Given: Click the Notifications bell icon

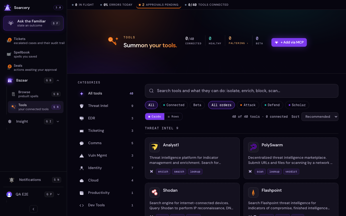Looking at the screenshot, I should 12,180.
